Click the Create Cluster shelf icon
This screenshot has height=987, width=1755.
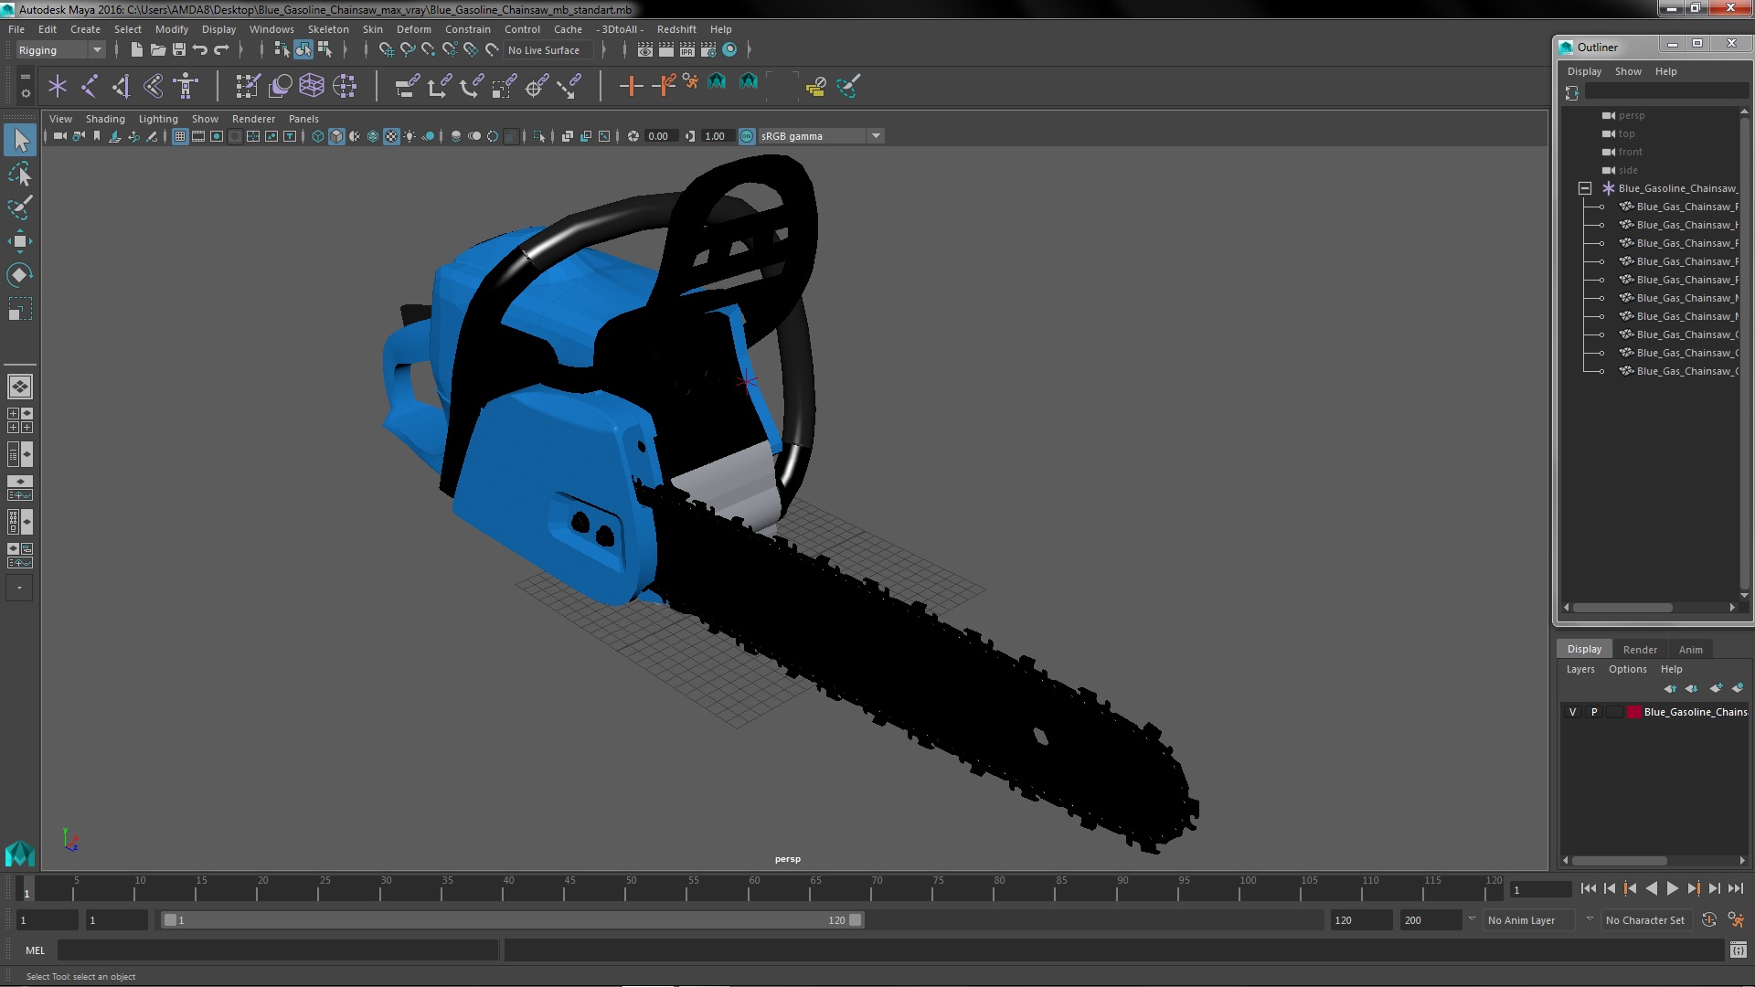pyautogui.click(x=344, y=86)
